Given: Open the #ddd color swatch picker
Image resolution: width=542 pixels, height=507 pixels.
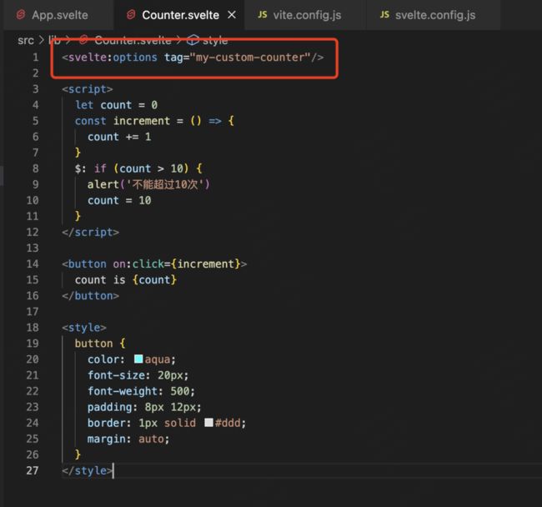Looking at the screenshot, I should coord(208,422).
